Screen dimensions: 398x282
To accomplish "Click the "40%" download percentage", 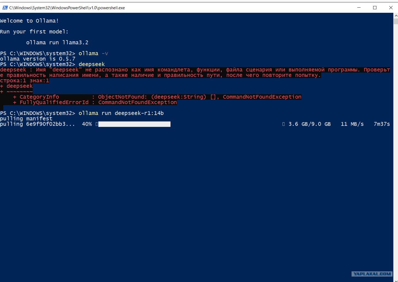I will [x=87, y=124].
